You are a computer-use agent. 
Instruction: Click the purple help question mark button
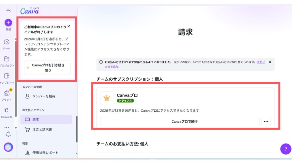(x=285, y=149)
